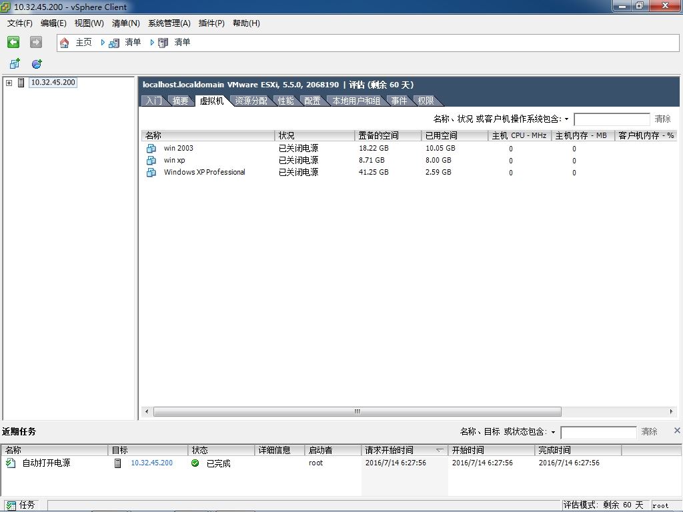Expand first breadcrumb arrow after 主页

(x=103, y=42)
